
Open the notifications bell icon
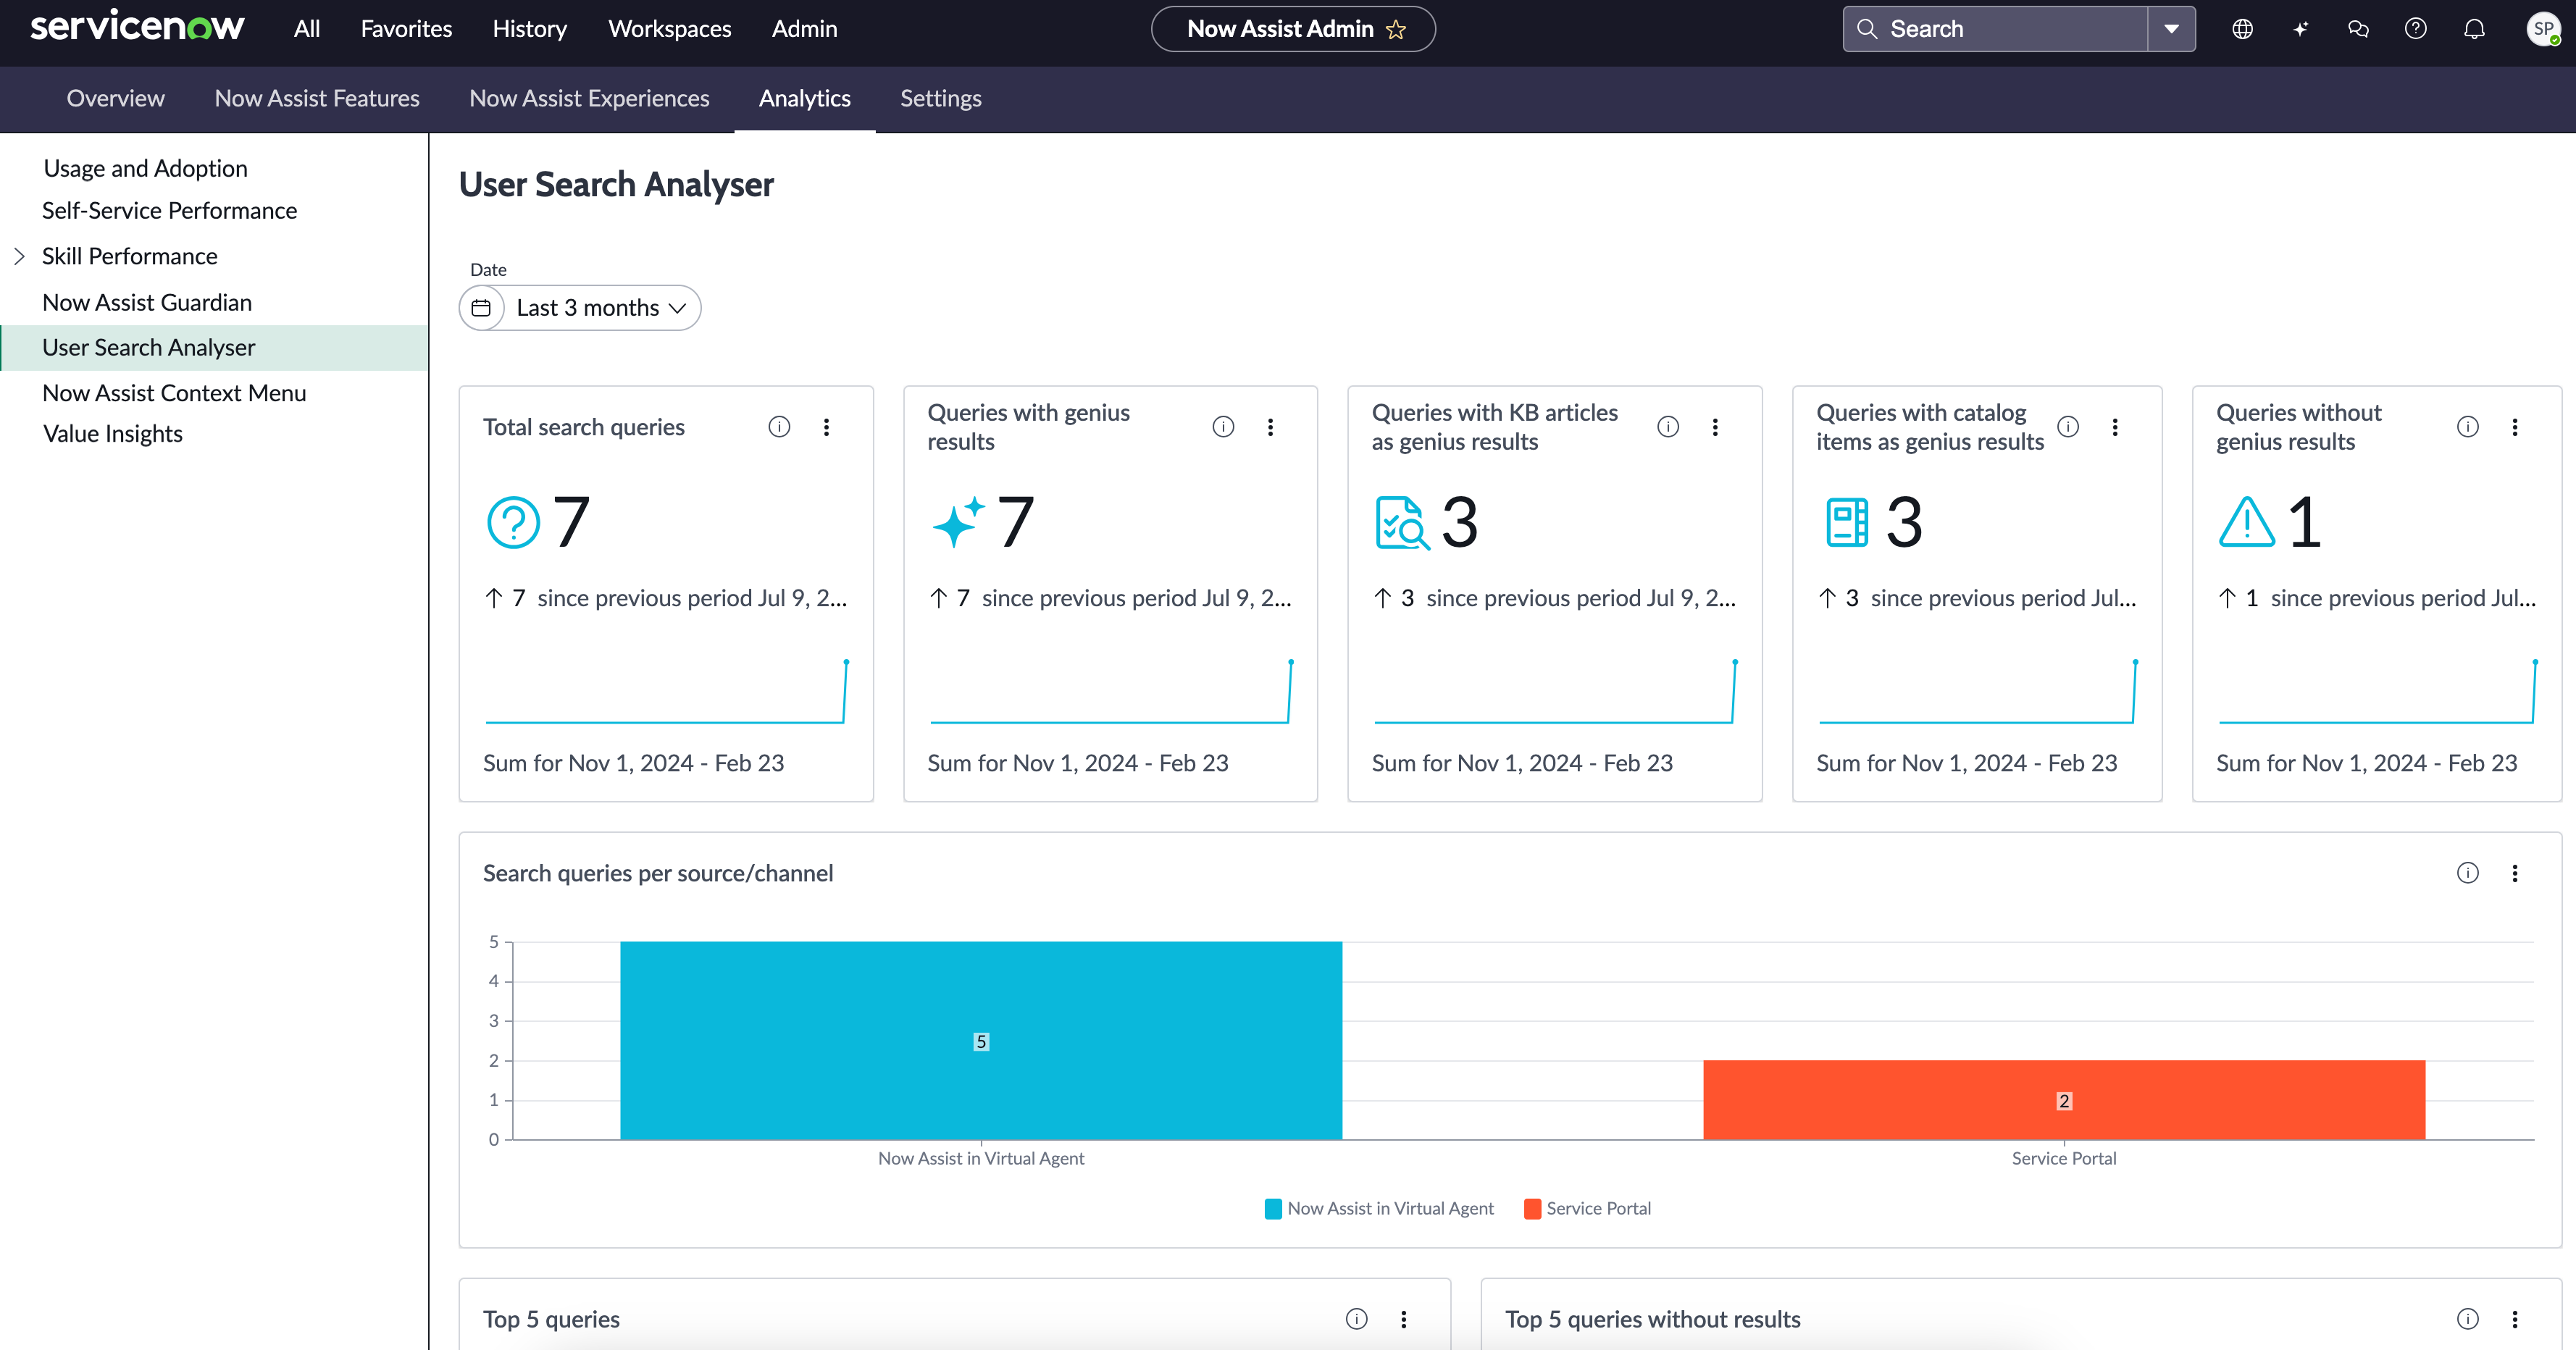2474,29
